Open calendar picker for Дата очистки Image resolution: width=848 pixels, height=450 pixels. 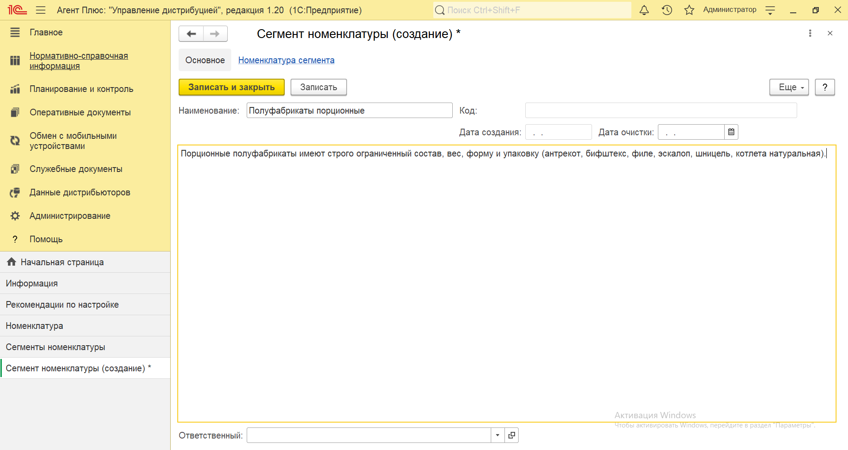click(x=731, y=132)
